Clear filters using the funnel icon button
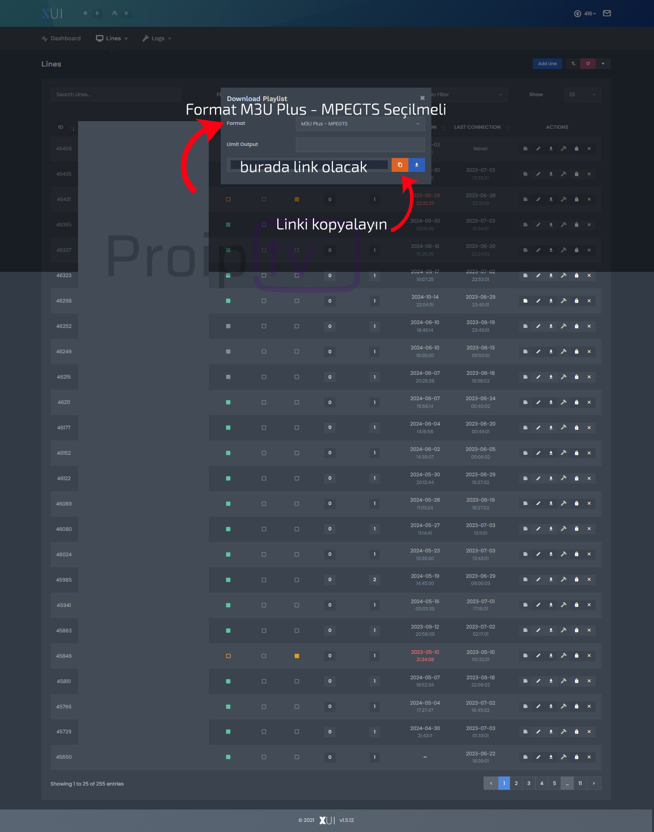Screen dimensions: 654x832 (573, 64)
